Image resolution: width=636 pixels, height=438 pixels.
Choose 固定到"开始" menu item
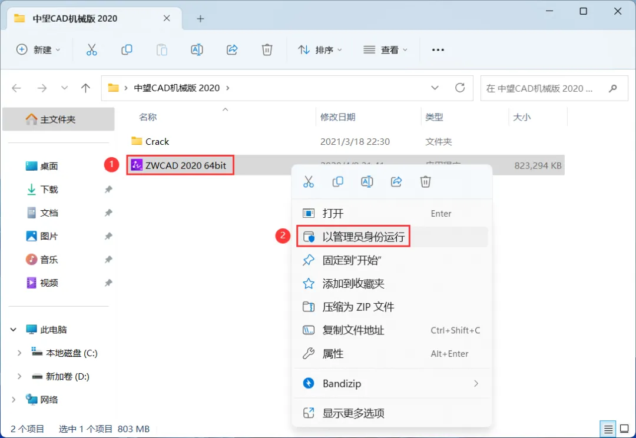coord(392,260)
